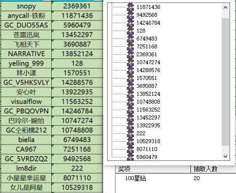Screen dimensions: 236x193
Task: Click the avatar icon beside 9492568
Action: tap(130, 15)
